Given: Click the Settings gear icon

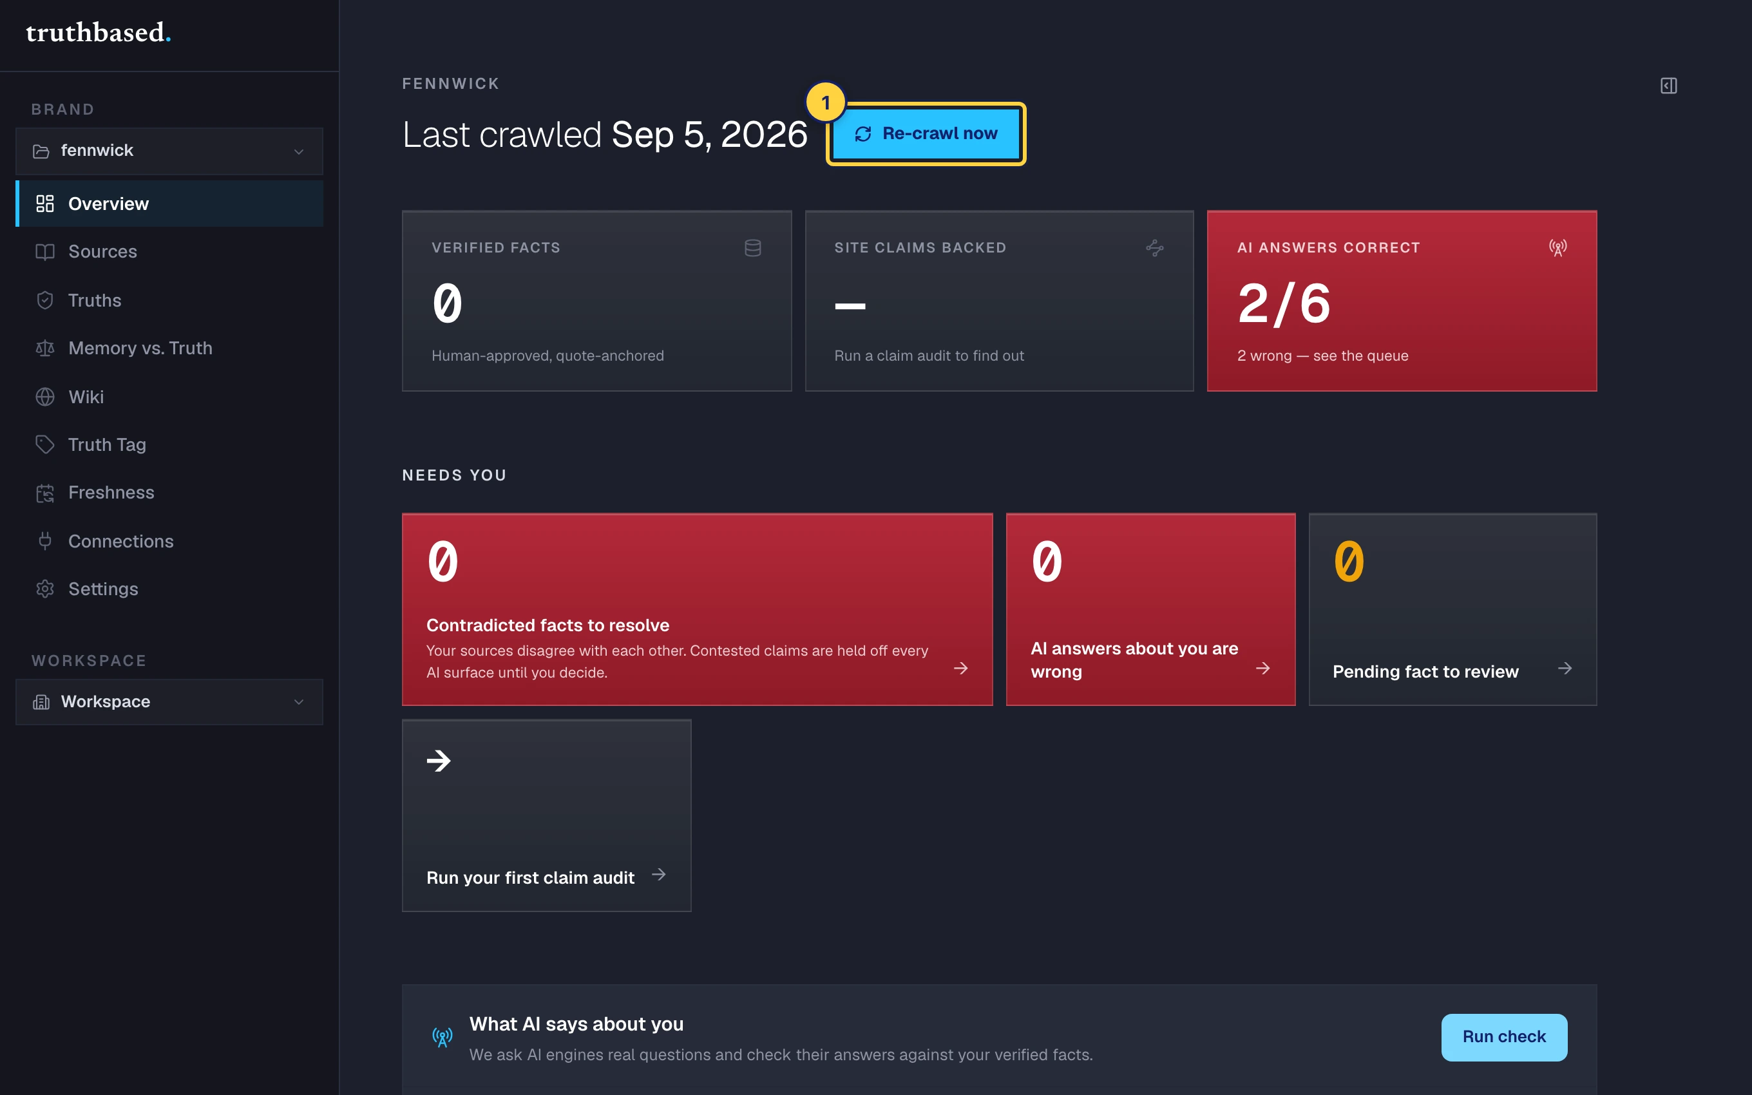Looking at the screenshot, I should (45, 589).
